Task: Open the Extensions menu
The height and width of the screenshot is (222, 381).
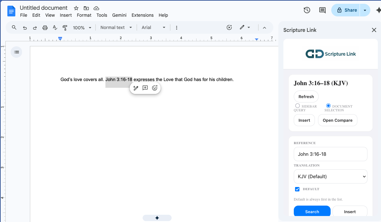Action: click(x=143, y=15)
